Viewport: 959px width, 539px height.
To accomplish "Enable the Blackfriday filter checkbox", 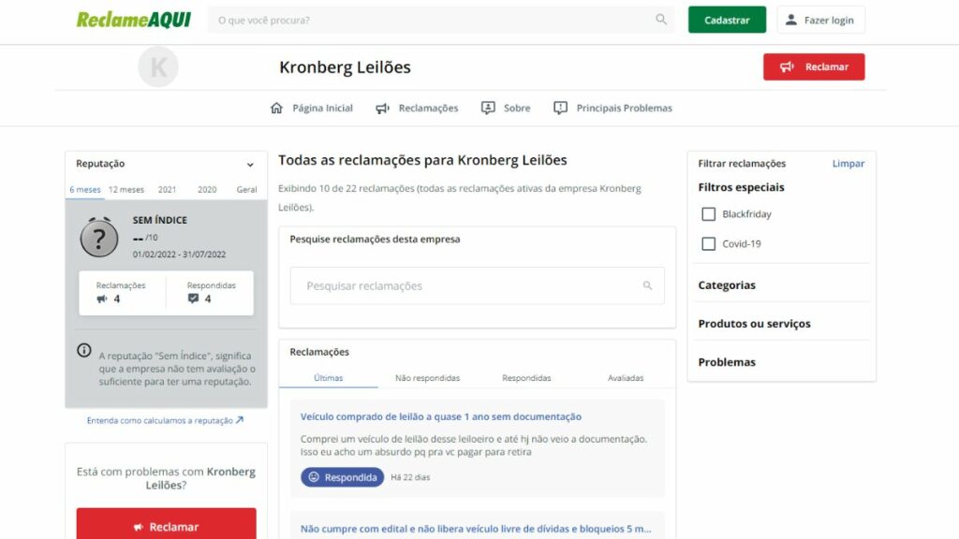I will click(709, 214).
